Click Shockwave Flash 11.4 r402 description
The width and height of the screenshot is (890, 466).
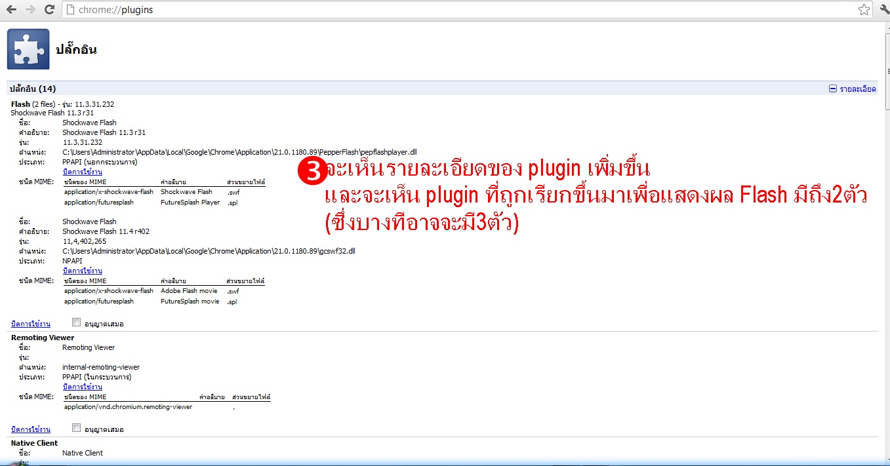tap(106, 231)
